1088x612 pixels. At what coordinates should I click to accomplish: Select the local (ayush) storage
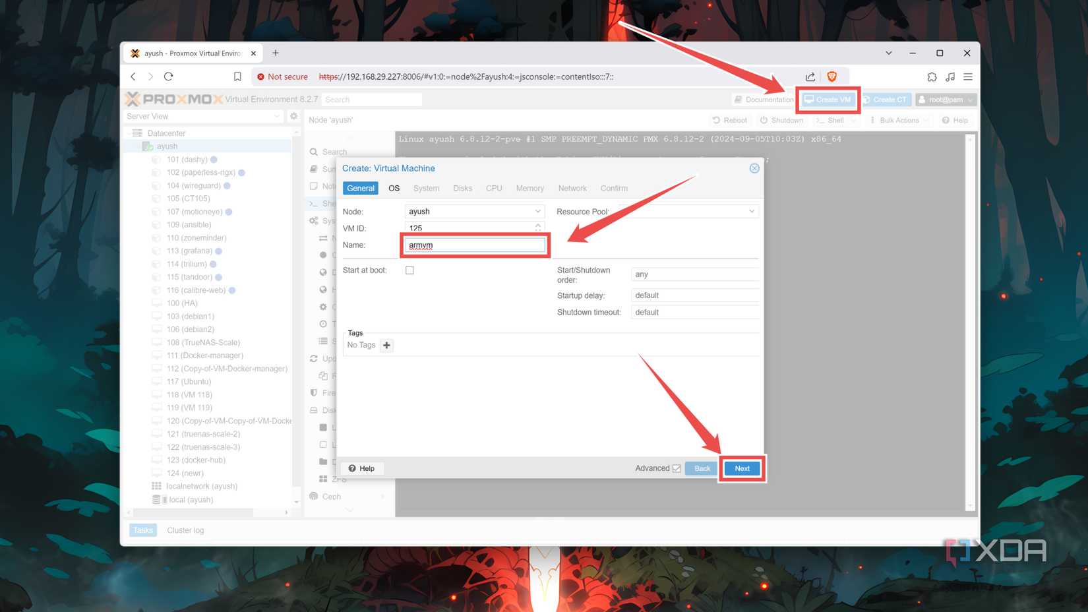[191, 500]
